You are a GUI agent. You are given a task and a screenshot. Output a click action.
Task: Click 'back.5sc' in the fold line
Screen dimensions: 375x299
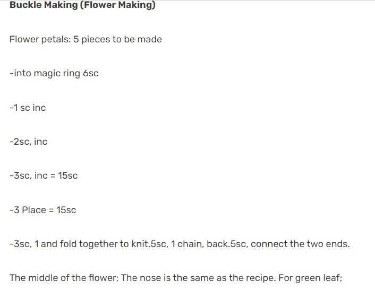227,244
